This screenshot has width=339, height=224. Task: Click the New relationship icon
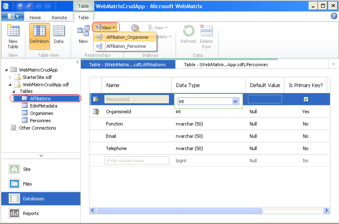pyautogui.click(x=83, y=36)
